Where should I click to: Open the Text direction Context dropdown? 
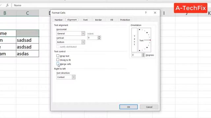(x=74, y=77)
